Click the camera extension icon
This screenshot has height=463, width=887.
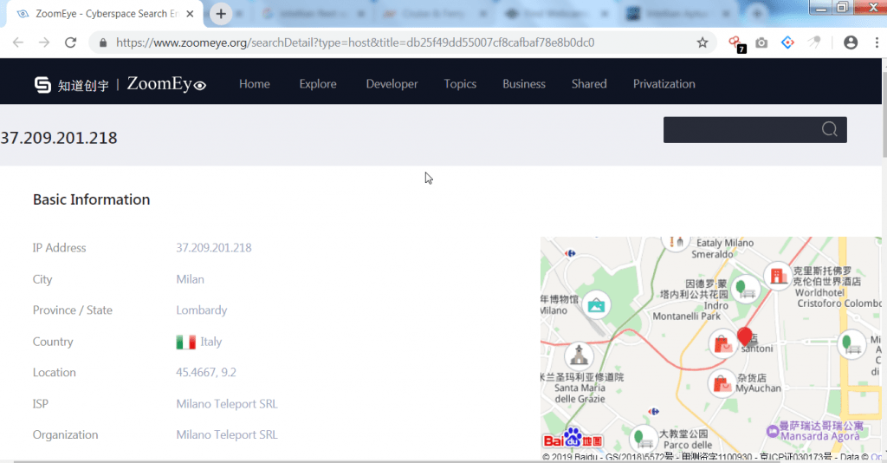(x=761, y=42)
